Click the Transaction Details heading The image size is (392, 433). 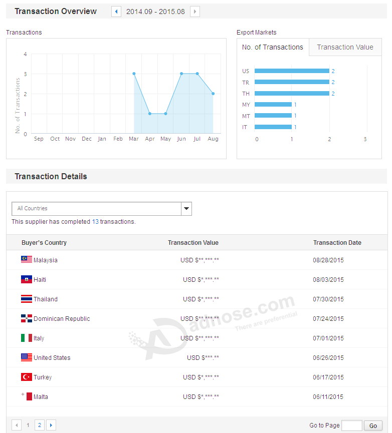point(51,177)
